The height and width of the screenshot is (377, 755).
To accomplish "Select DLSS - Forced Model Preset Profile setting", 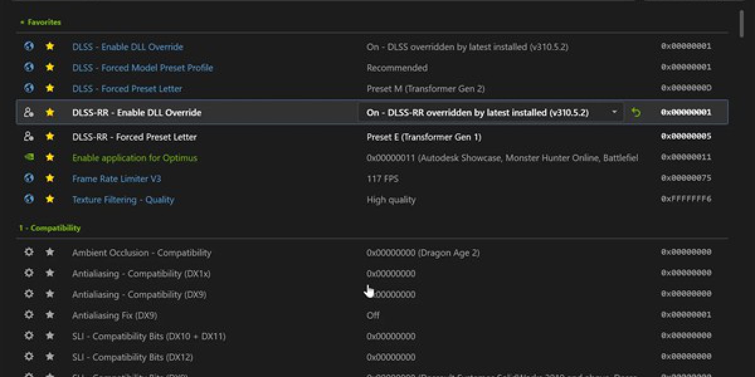I will click(x=143, y=67).
